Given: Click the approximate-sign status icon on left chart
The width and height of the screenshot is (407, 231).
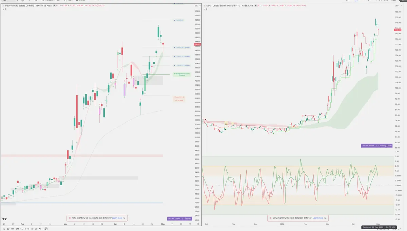Looking at the screenshot, I should point(56,6).
